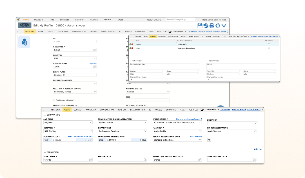This screenshot has width=305, height=178.
Task: Click the right scroll arrow of main window tabs
Action: [x=228, y=31]
